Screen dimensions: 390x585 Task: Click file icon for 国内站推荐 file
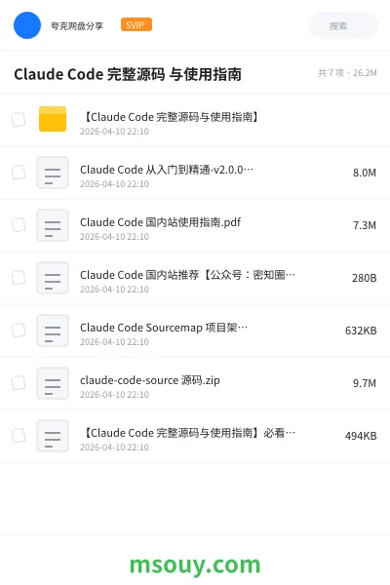(53, 278)
